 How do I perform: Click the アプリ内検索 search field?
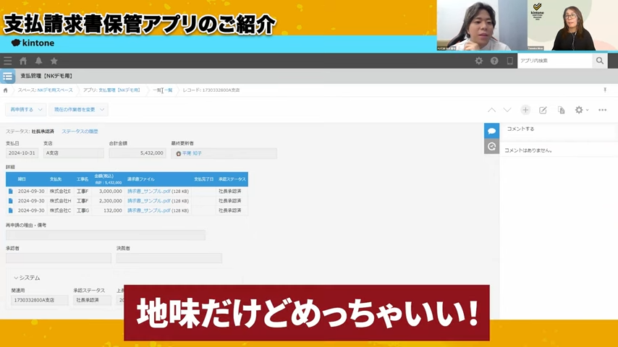[555, 61]
